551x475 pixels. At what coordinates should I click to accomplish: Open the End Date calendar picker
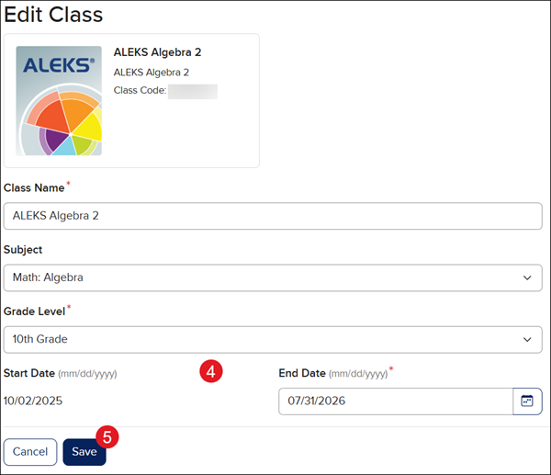point(527,401)
